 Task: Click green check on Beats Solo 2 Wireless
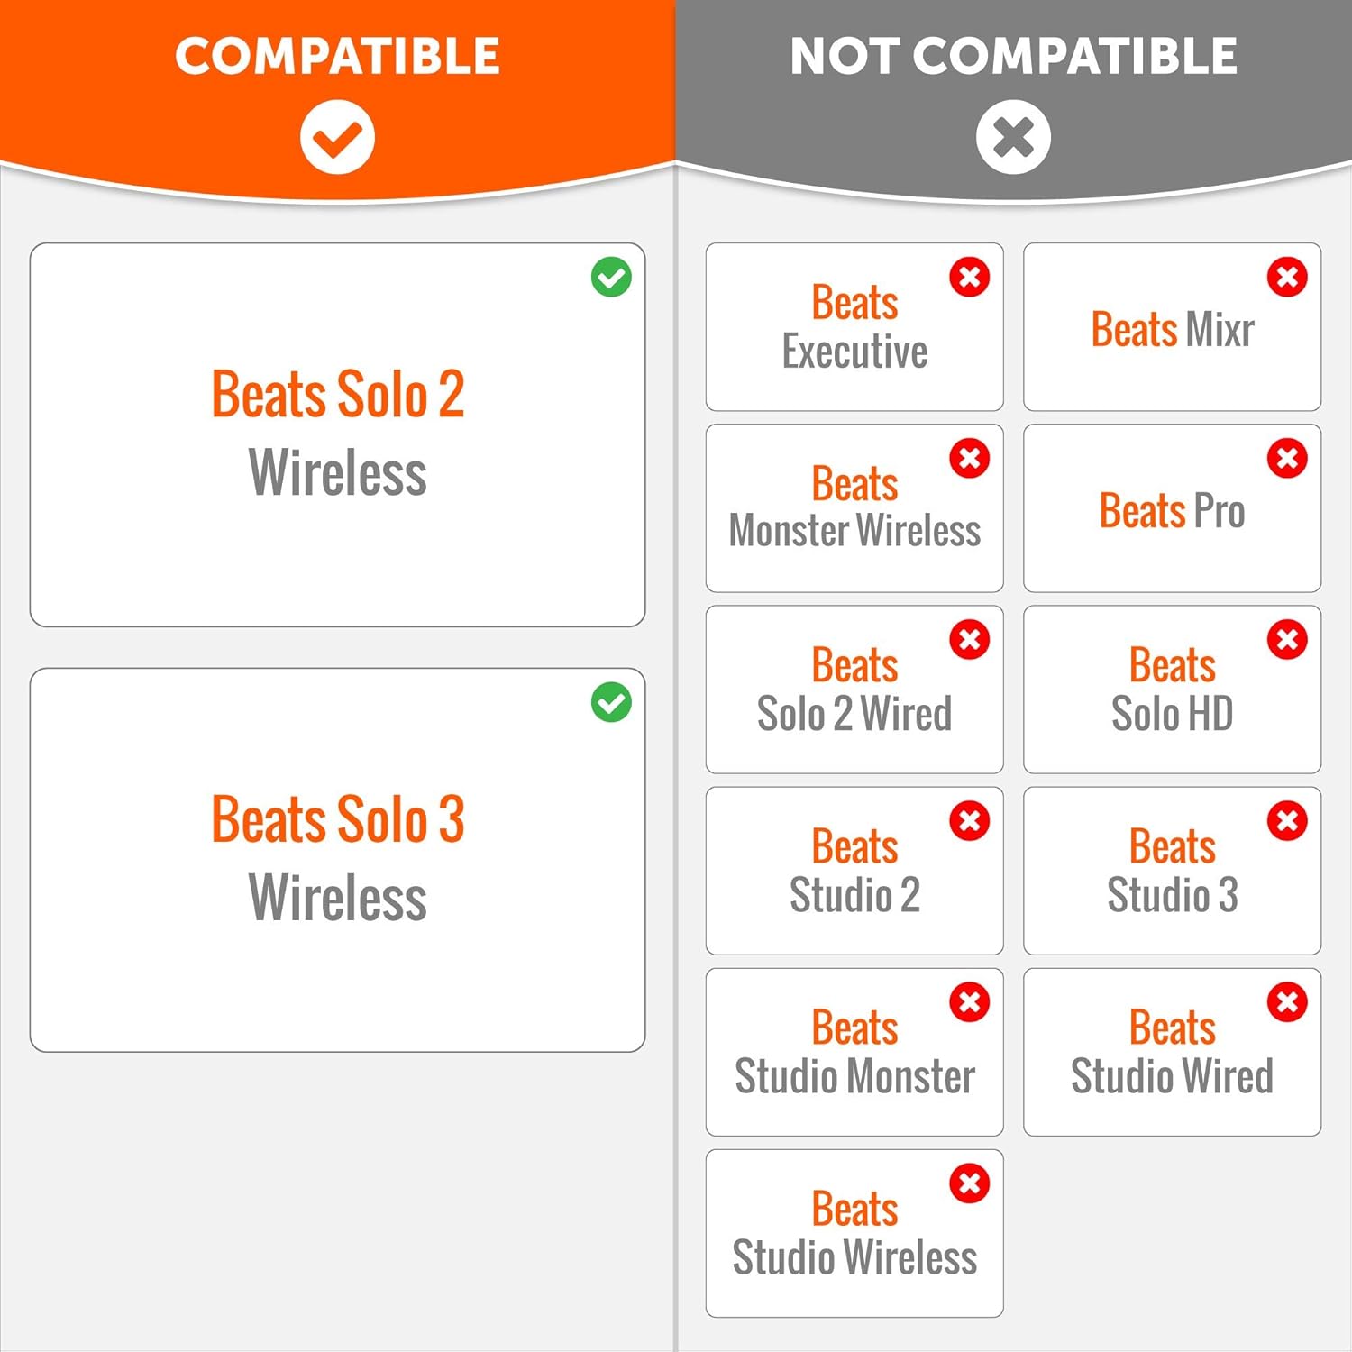point(611,278)
